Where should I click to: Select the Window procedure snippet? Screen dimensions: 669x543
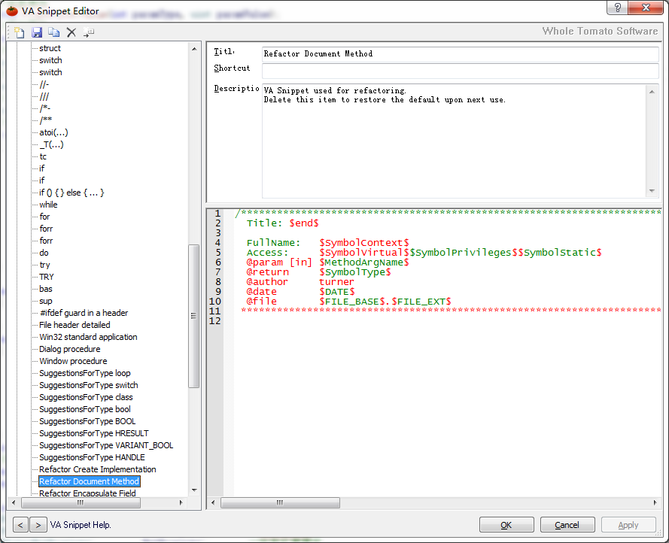(x=74, y=361)
